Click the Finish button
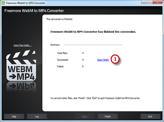The image size is (164, 122). (x=108, y=116)
